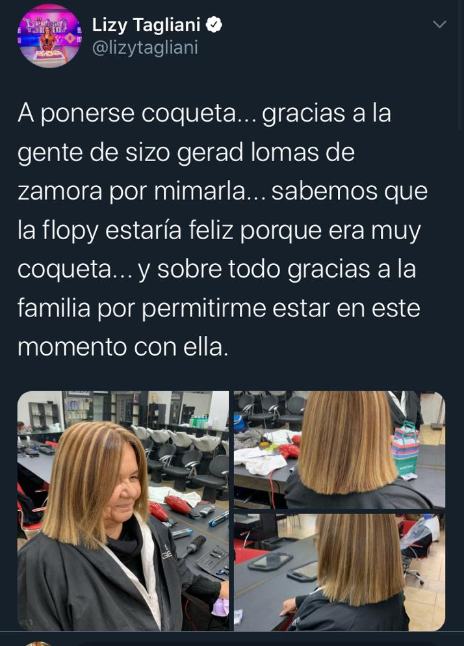Click the colorful striped bag in the top-right photo

[406, 450]
